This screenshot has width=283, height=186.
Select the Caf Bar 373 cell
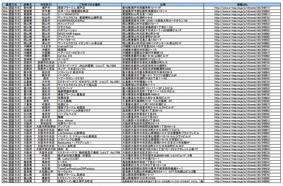coord(89,56)
